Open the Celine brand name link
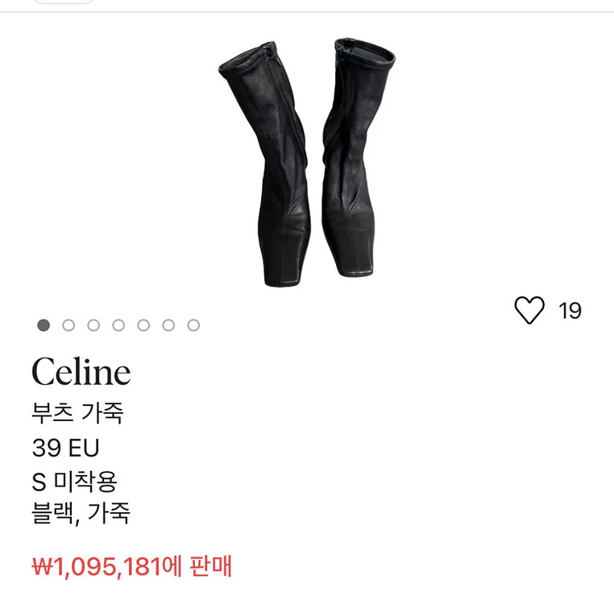614x604 pixels. coord(81,371)
